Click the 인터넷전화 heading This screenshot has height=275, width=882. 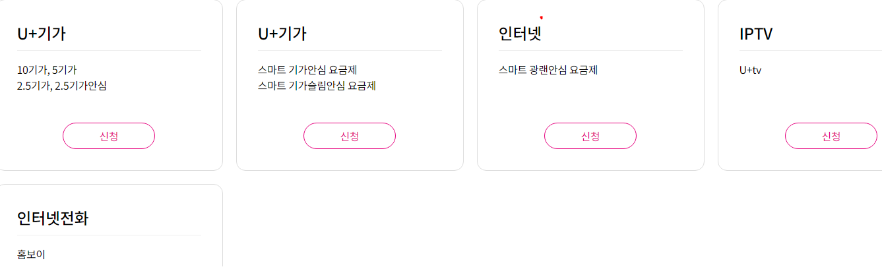click(x=53, y=218)
